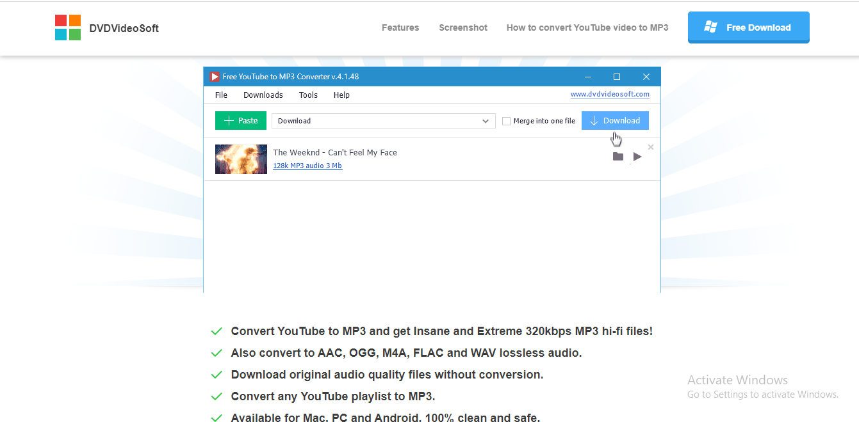Click the Convert any YouTube playlist to MP3 line
The width and height of the screenshot is (859, 422).
pyautogui.click(x=333, y=396)
